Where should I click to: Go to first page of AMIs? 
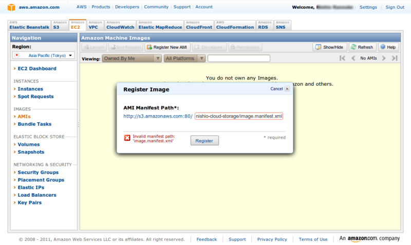coord(342,58)
